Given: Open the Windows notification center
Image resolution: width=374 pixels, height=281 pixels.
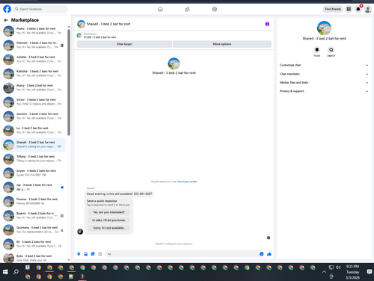Looking at the screenshot, I should click(370, 272).
